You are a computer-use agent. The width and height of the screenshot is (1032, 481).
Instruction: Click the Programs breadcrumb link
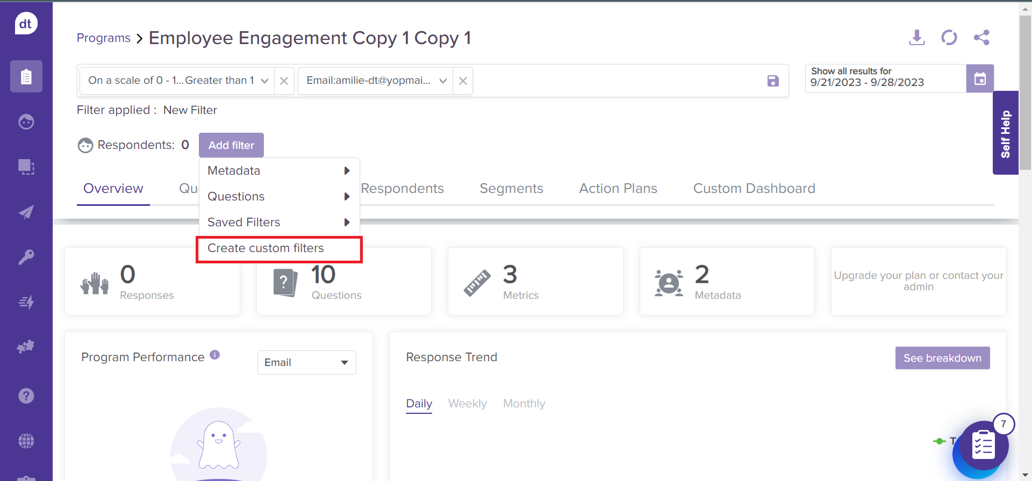[104, 38]
